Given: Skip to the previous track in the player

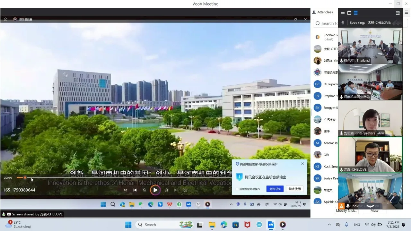Looking at the screenshot, I should point(135,190).
